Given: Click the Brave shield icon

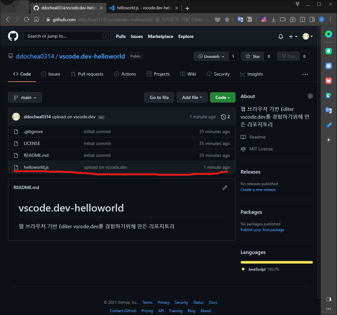Looking at the screenshot, I should 217,20.
